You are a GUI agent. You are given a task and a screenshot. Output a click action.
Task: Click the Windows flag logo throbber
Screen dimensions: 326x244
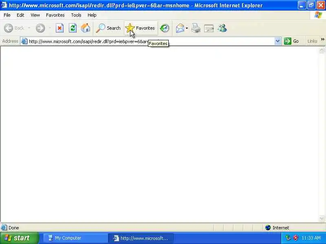(x=318, y=15)
